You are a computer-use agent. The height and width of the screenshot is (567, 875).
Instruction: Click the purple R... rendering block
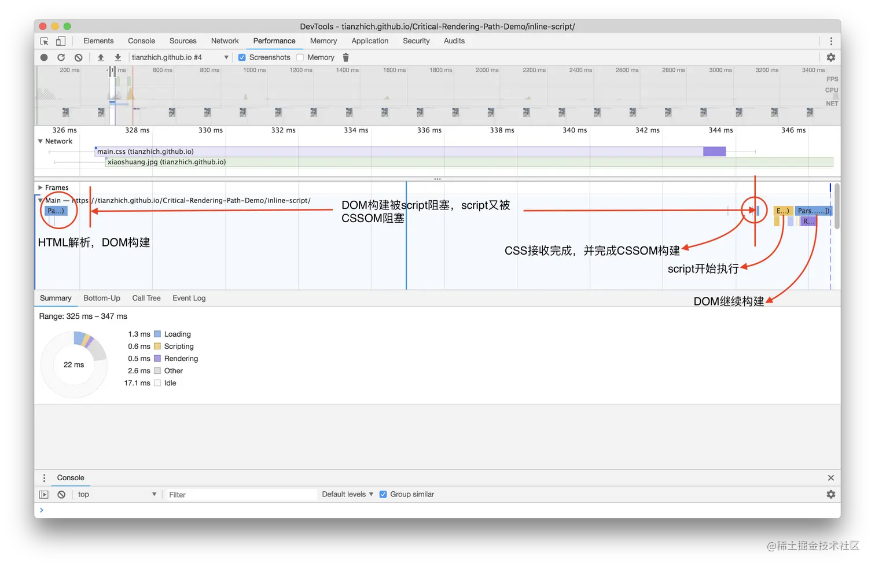pyautogui.click(x=808, y=222)
